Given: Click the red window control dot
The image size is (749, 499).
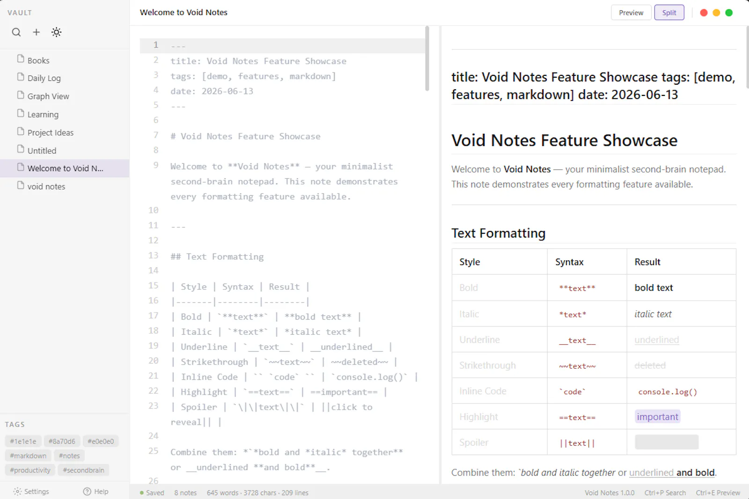Looking at the screenshot, I should coord(704,13).
